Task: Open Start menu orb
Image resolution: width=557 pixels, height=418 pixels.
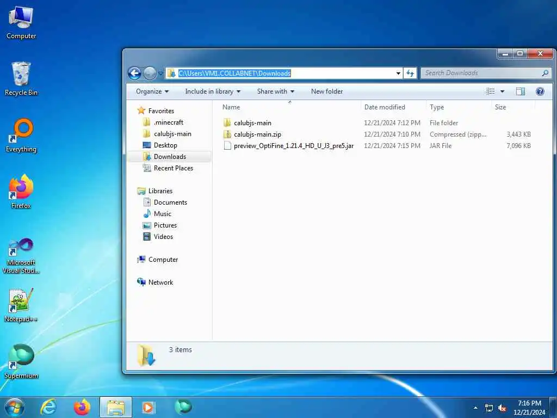Action: (x=15, y=407)
